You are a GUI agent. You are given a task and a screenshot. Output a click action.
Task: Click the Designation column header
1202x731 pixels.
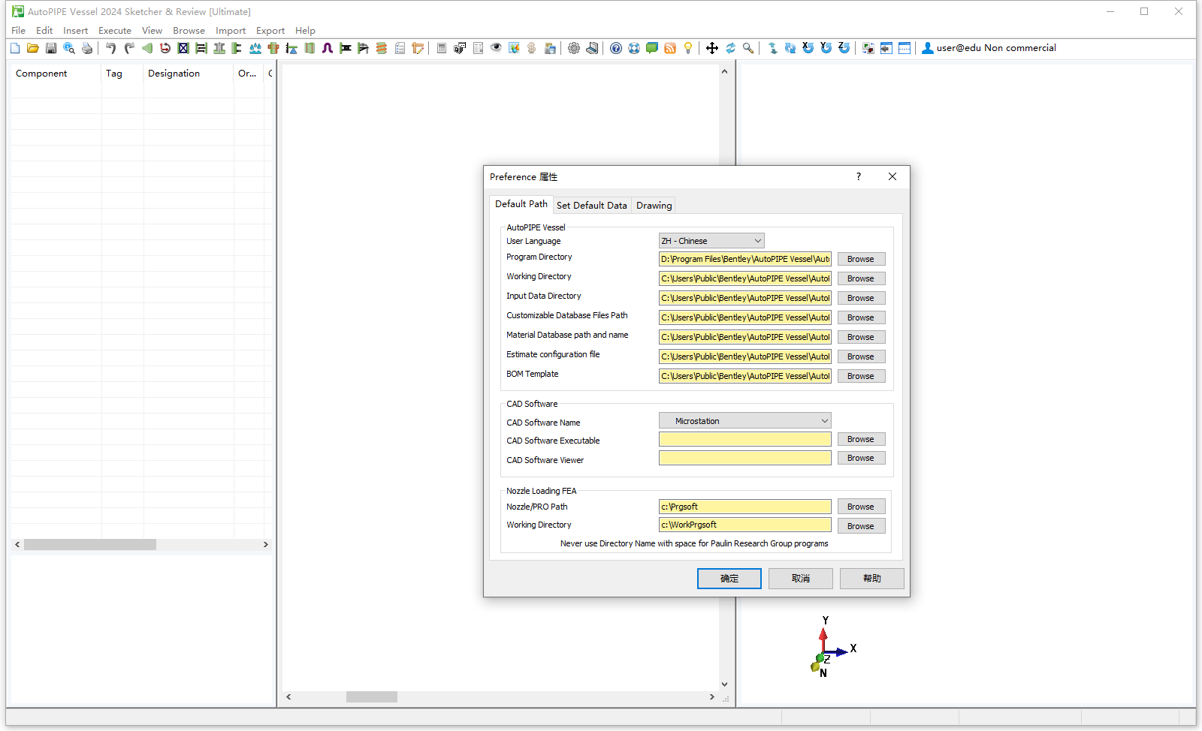pos(188,74)
